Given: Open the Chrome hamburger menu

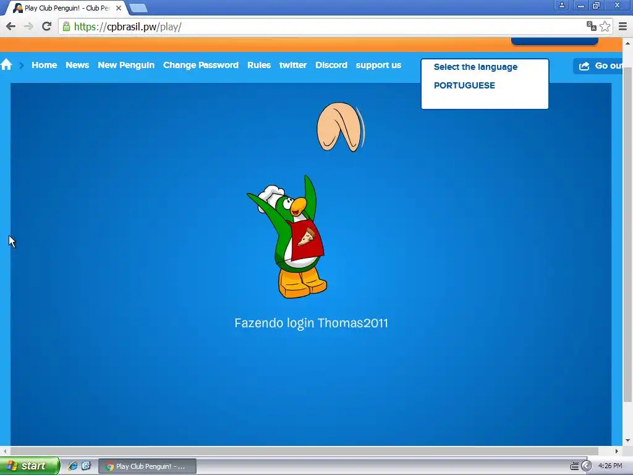Looking at the screenshot, I should tap(622, 27).
